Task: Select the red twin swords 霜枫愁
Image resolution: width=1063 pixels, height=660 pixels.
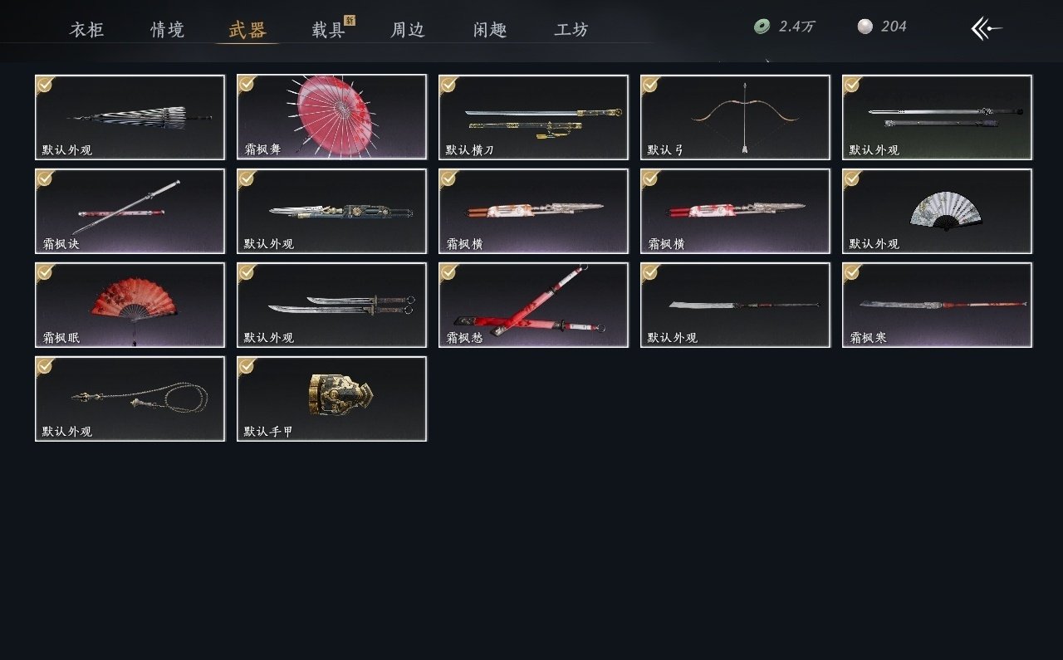Action: (533, 305)
